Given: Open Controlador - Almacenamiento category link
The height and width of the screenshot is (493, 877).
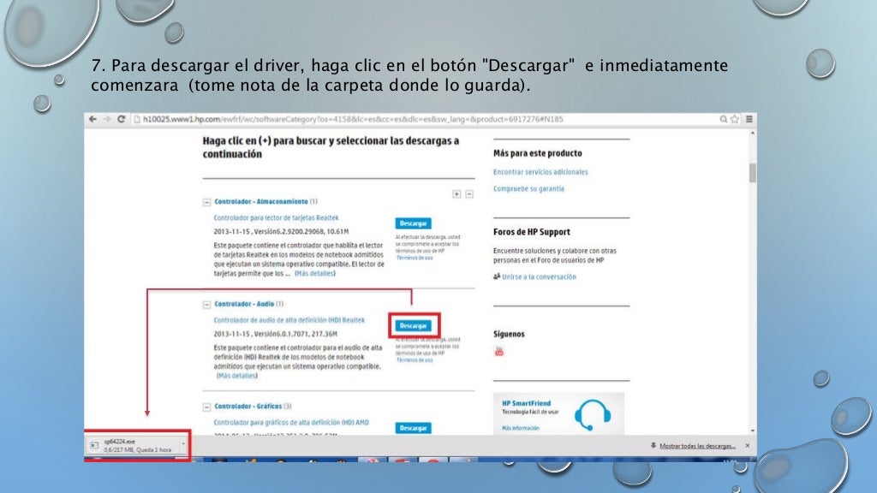Looking at the screenshot, I should (260, 202).
